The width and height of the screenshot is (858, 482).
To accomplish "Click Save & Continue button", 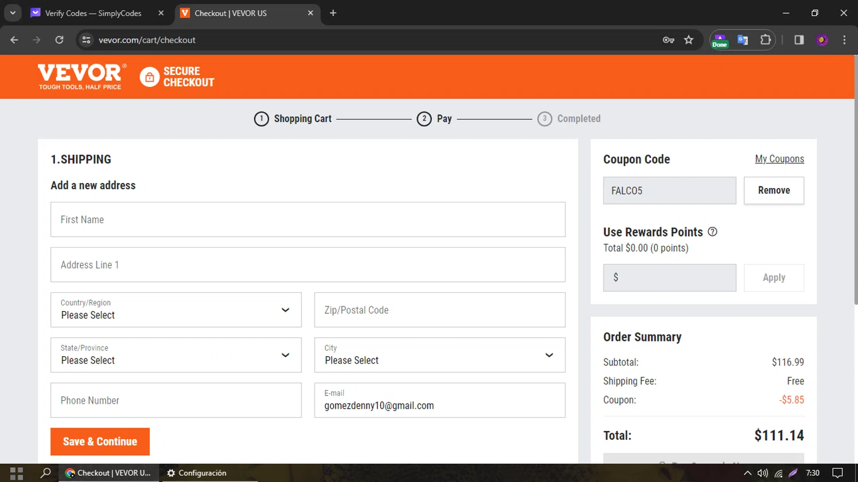I will pos(100,442).
